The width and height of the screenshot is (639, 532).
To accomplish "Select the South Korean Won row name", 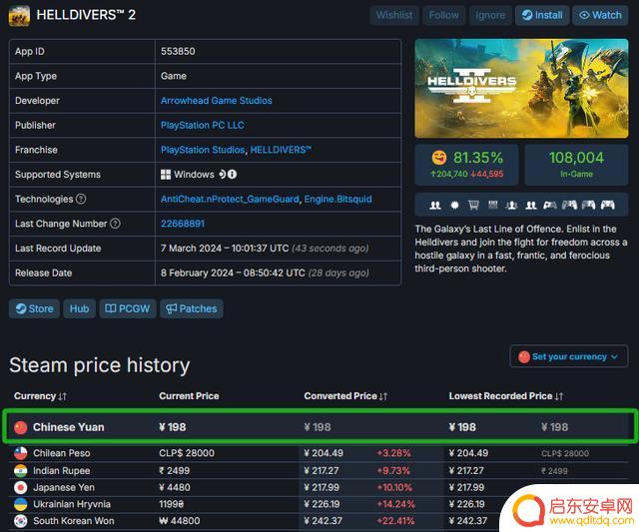I will 73,521.
